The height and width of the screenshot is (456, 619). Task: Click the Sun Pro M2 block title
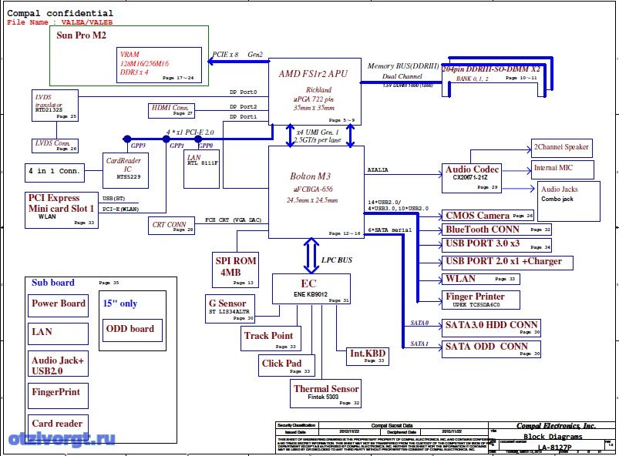coord(81,35)
